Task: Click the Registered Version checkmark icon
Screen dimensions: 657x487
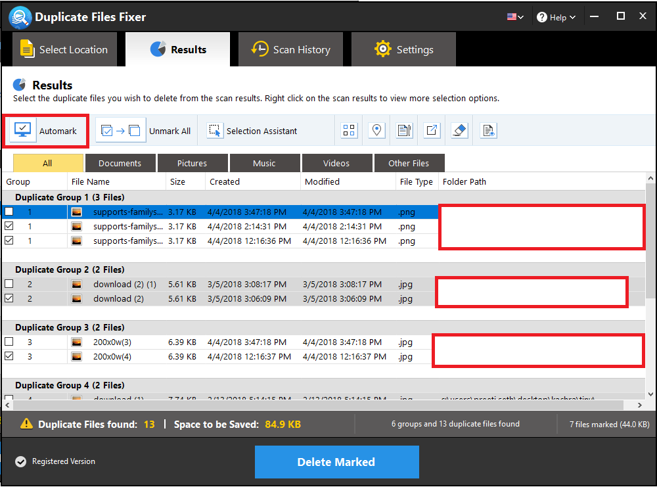Action: [20, 461]
